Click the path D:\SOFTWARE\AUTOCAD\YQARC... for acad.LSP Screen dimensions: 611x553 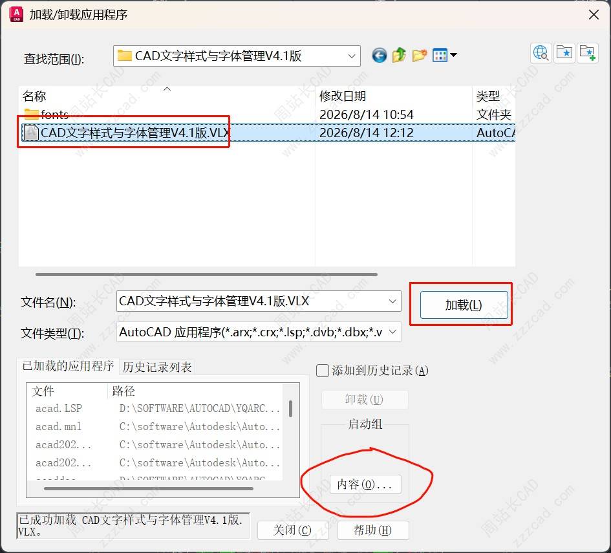200,408
